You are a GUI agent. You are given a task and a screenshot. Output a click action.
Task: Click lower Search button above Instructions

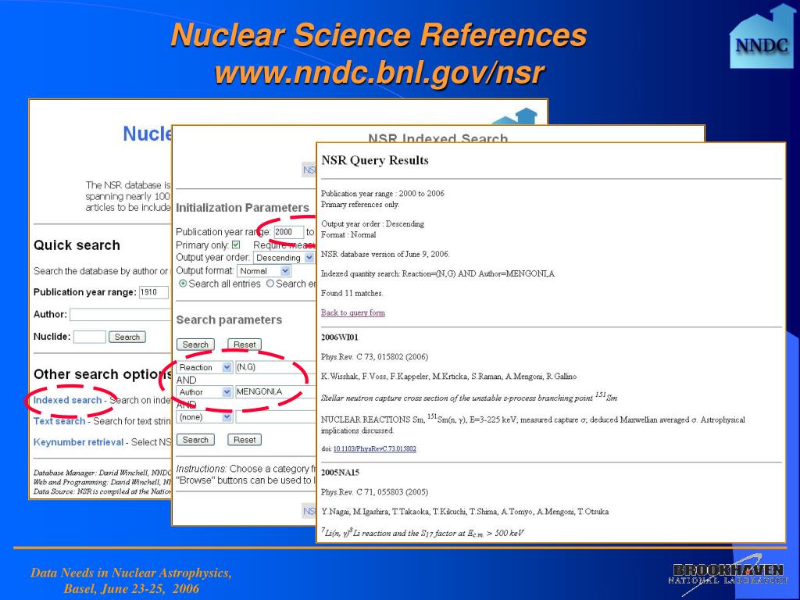[195, 440]
